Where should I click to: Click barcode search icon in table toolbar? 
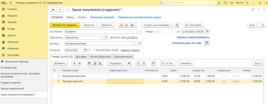[x=89, y=63]
